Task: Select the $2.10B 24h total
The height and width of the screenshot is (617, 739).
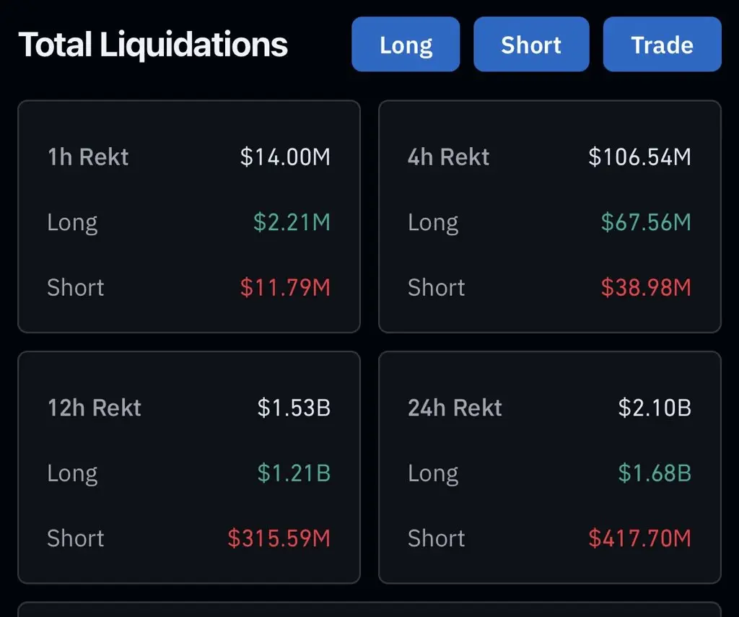Action: coord(655,408)
